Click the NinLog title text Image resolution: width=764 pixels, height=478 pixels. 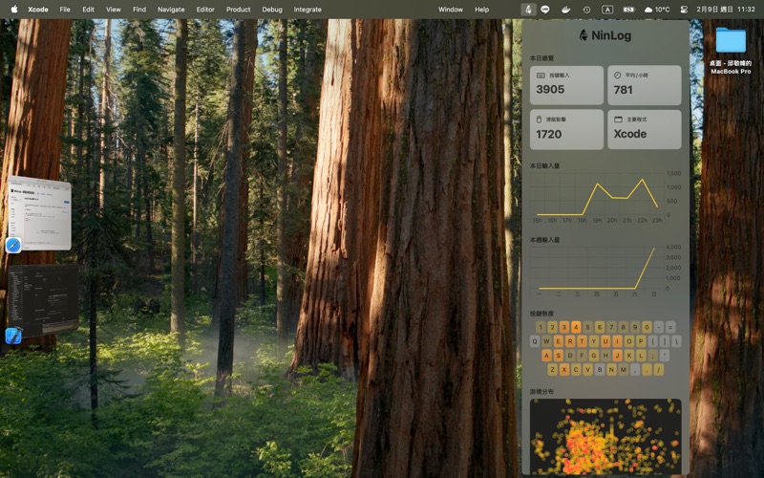[611, 35]
